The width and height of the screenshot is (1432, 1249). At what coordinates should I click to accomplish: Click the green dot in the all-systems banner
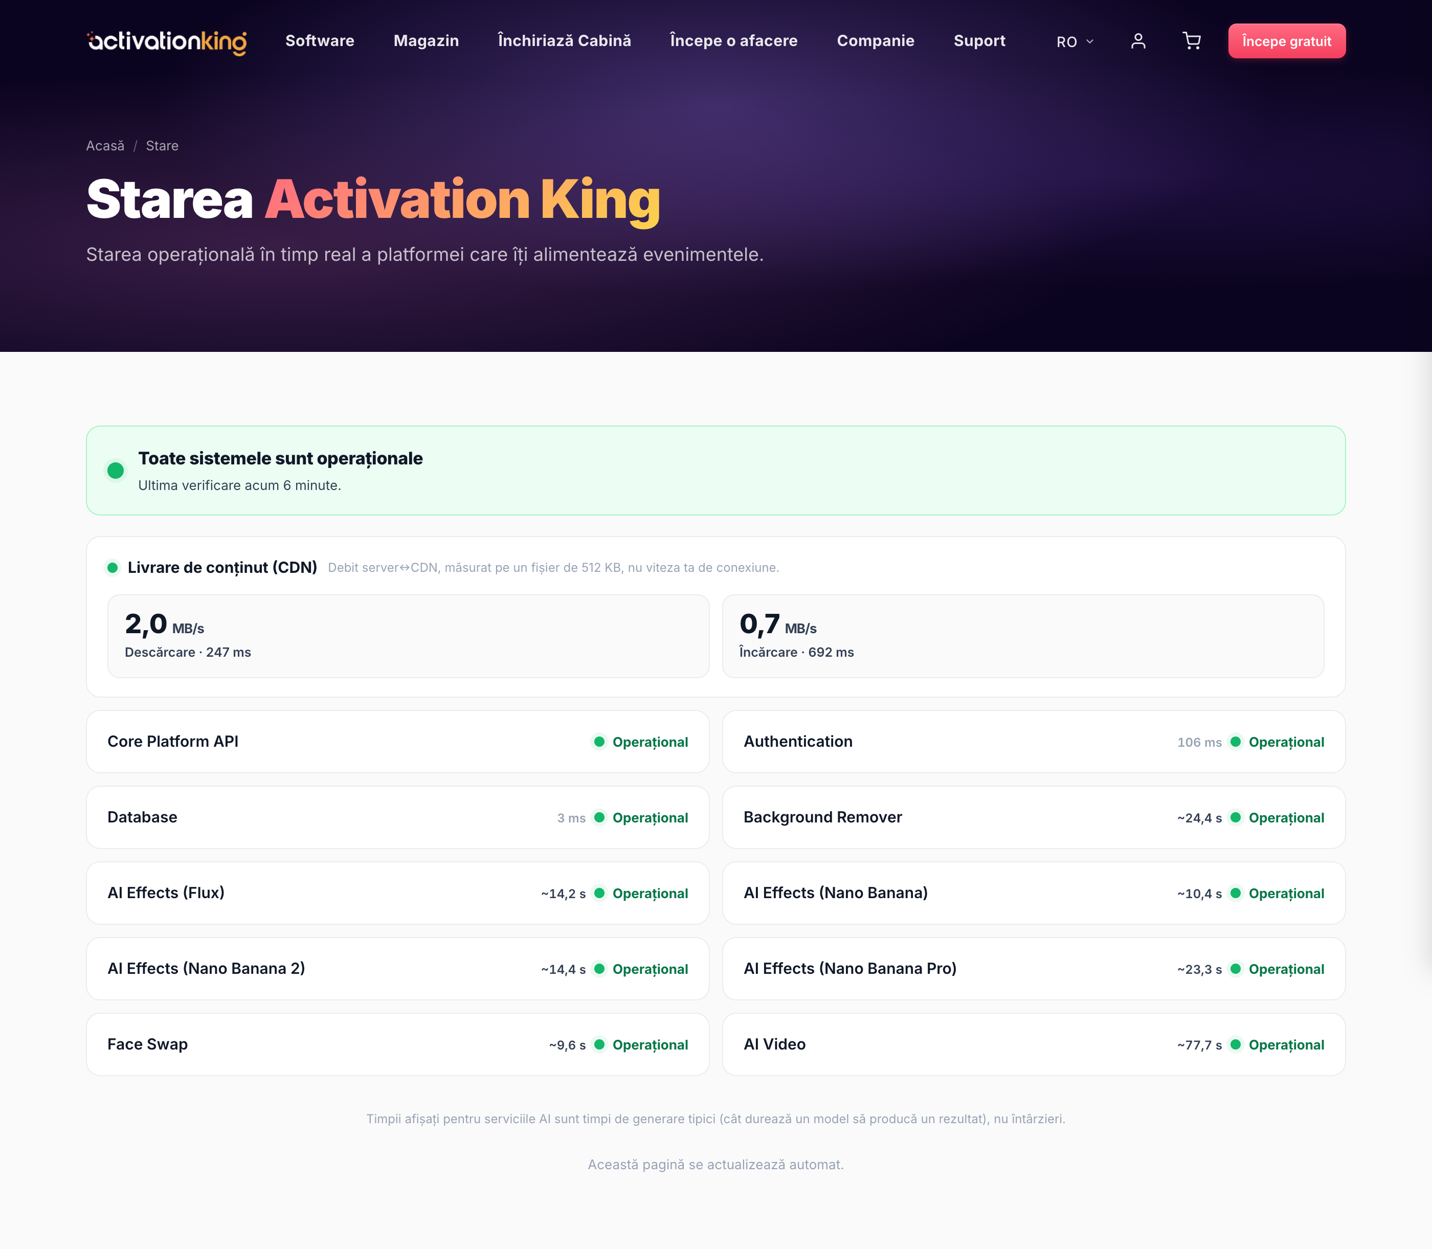(x=116, y=471)
